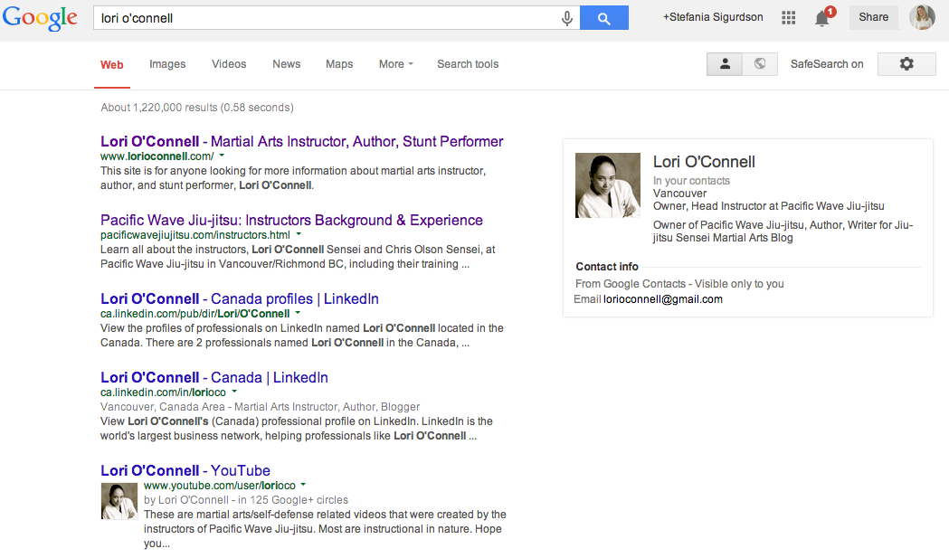Click the Share button
Screen dimensions: 949x558
point(873,17)
